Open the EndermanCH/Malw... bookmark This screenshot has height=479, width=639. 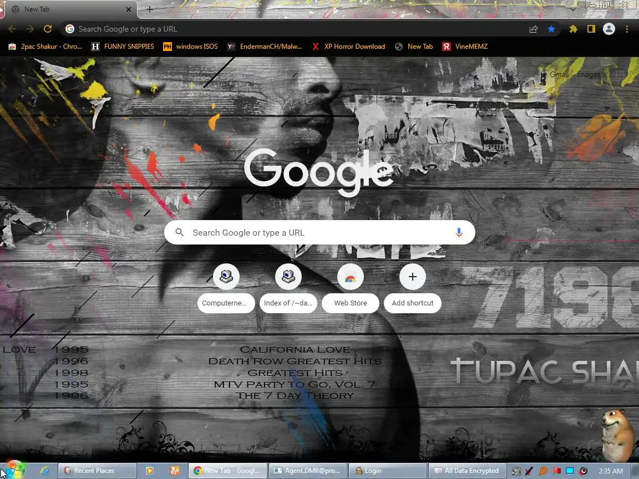coord(265,47)
